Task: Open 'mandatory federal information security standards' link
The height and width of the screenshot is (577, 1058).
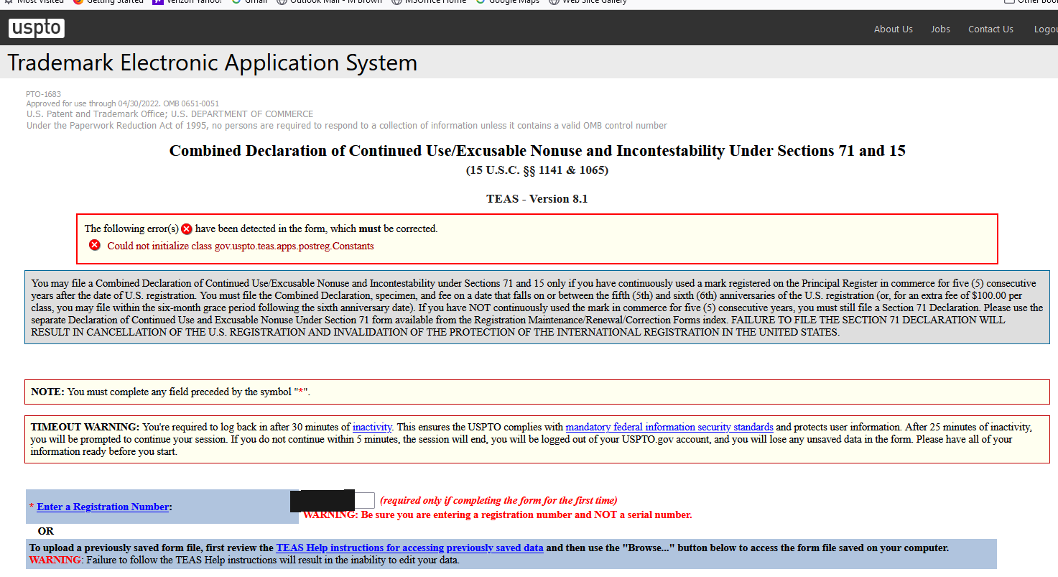Action: (x=669, y=427)
